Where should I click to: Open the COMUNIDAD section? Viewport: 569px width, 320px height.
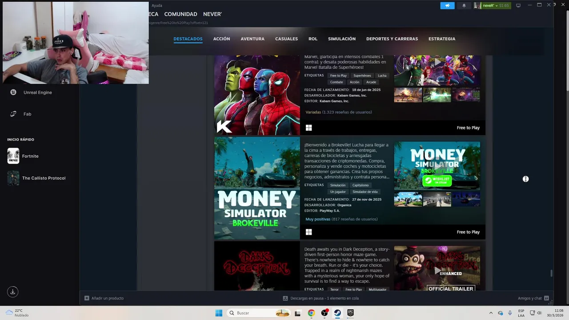point(180,14)
